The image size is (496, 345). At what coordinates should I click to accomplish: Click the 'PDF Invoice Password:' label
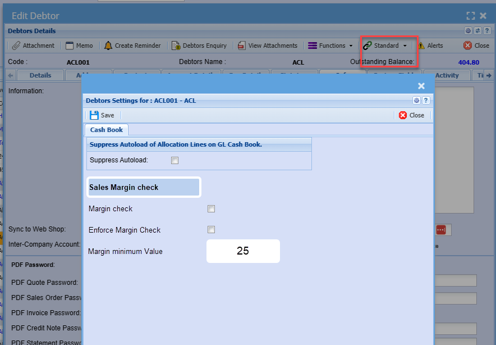[46, 312]
